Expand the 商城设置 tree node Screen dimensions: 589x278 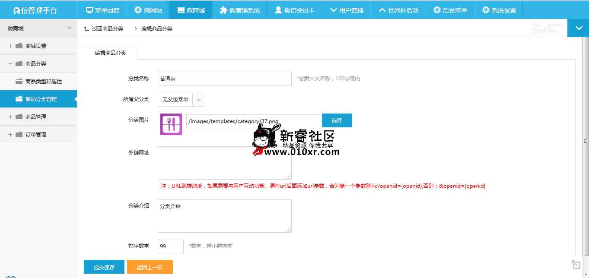pyautogui.click(x=10, y=46)
